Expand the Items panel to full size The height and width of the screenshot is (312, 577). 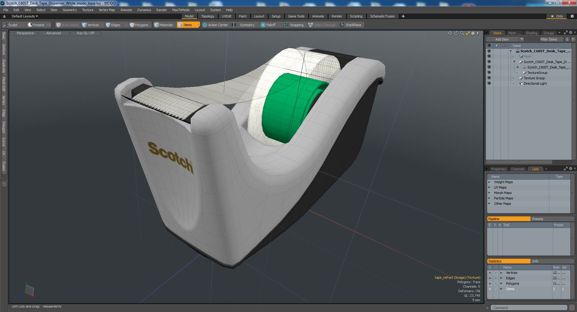[x=566, y=33]
